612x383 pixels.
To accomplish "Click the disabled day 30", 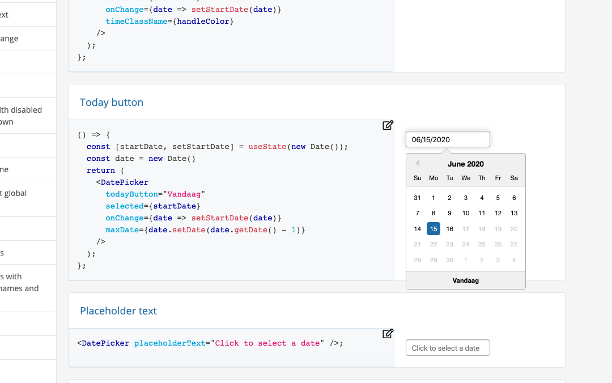I will coord(449,260).
